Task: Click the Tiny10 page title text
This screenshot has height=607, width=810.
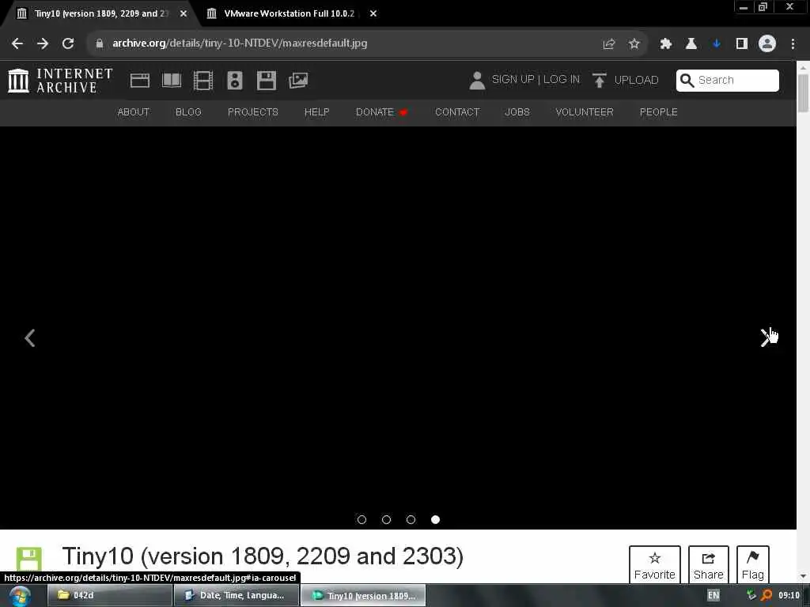Action: tap(263, 556)
